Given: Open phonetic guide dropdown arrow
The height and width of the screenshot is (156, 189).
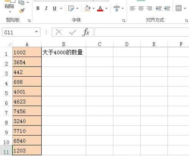Looking at the screenshot, I should click(x=123, y=8).
